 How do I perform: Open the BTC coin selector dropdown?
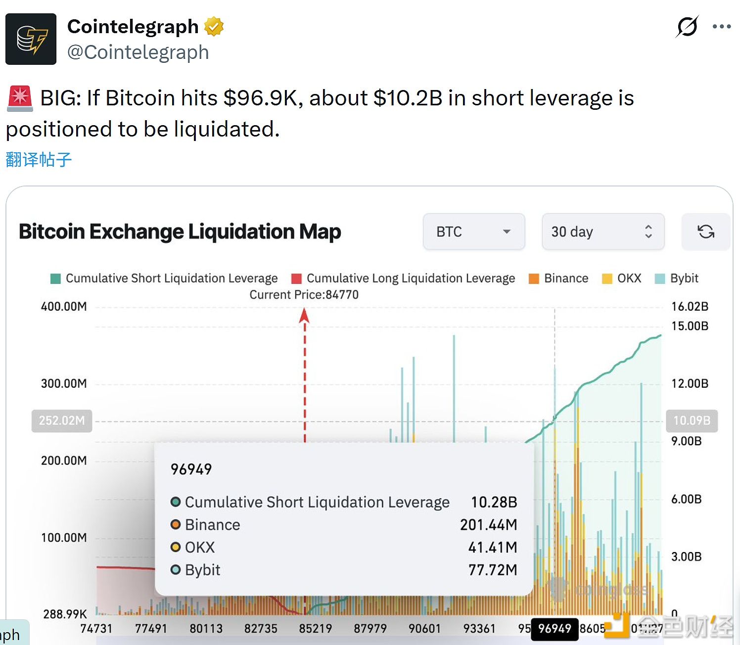(473, 231)
